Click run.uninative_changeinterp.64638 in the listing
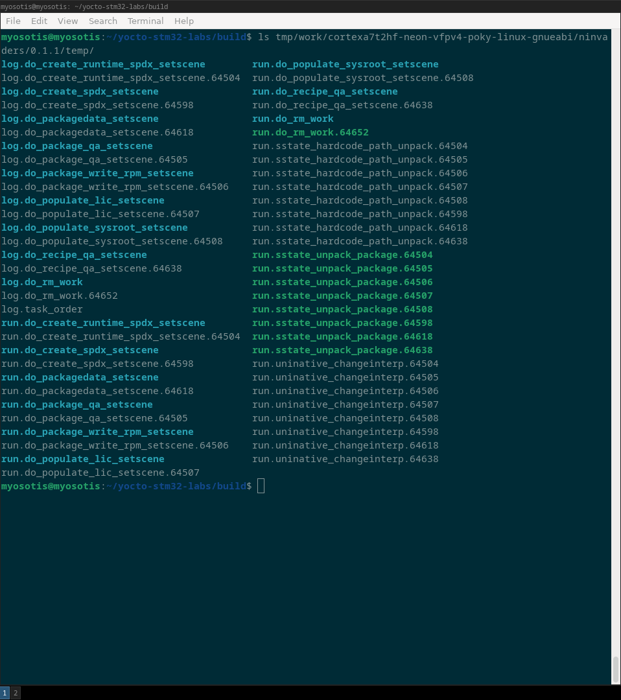Viewport: 621px width, 700px height. pyautogui.click(x=345, y=459)
